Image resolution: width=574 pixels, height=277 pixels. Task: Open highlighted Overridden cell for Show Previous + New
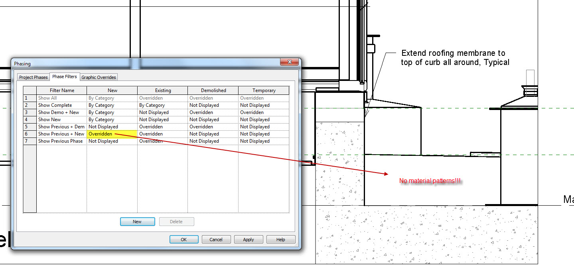[x=112, y=134]
